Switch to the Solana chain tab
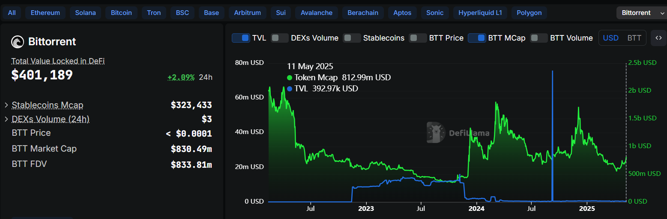 [85, 13]
